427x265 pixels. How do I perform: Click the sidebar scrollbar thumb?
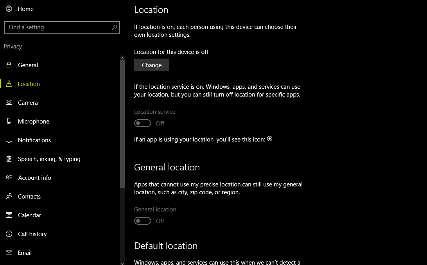click(x=122, y=124)
